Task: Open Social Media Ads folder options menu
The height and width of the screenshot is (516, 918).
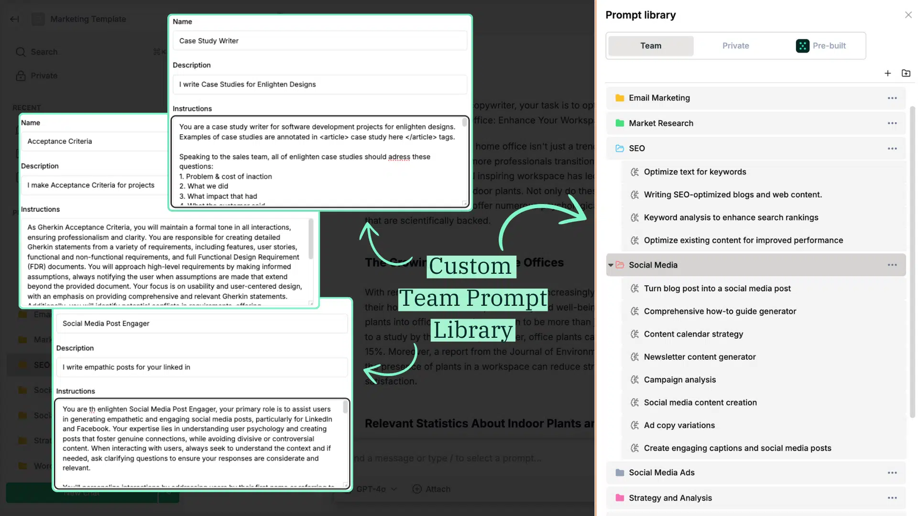Action: pyautogui.click(x=892, y=473)
